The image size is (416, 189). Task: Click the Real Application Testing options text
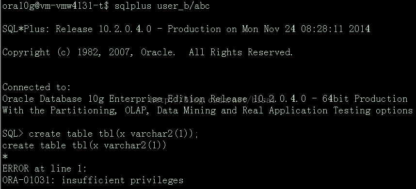click(x=327, y=110)
